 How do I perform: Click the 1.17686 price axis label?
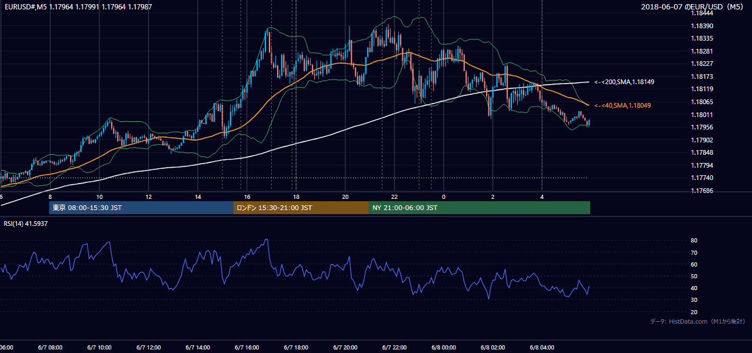click(x=702, y=191)
